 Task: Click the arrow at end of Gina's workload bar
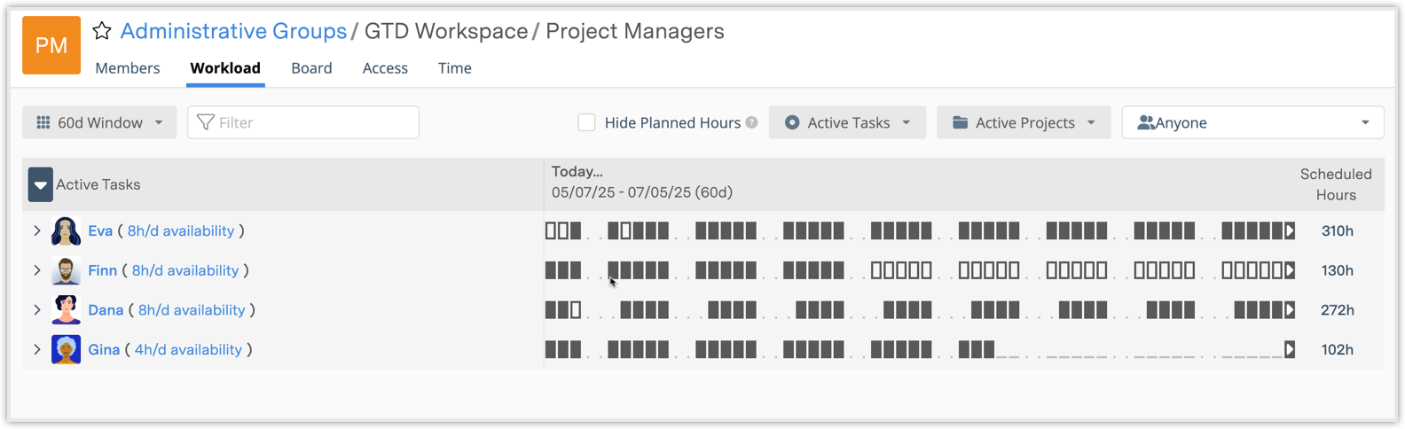(1290, 349)
